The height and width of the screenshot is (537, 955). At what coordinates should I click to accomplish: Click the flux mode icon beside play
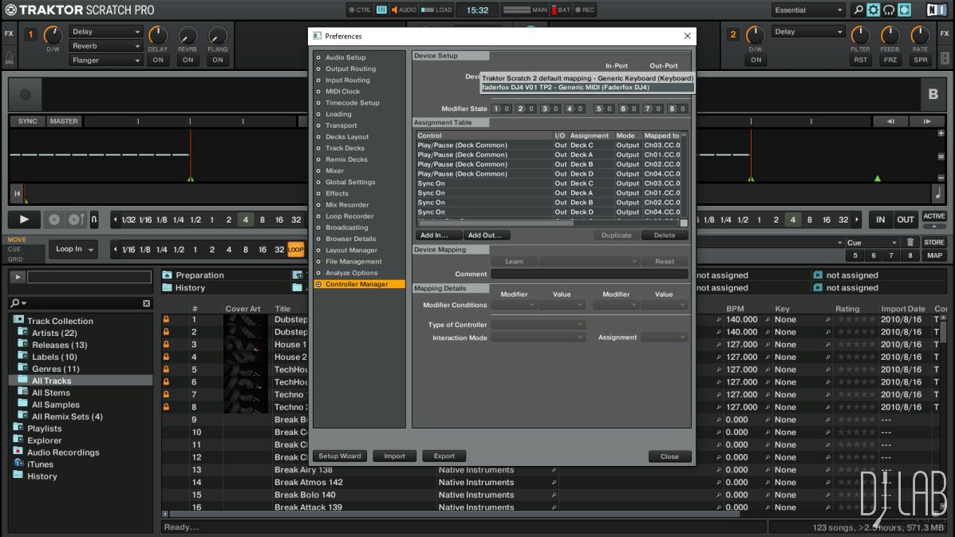point(93,219)
